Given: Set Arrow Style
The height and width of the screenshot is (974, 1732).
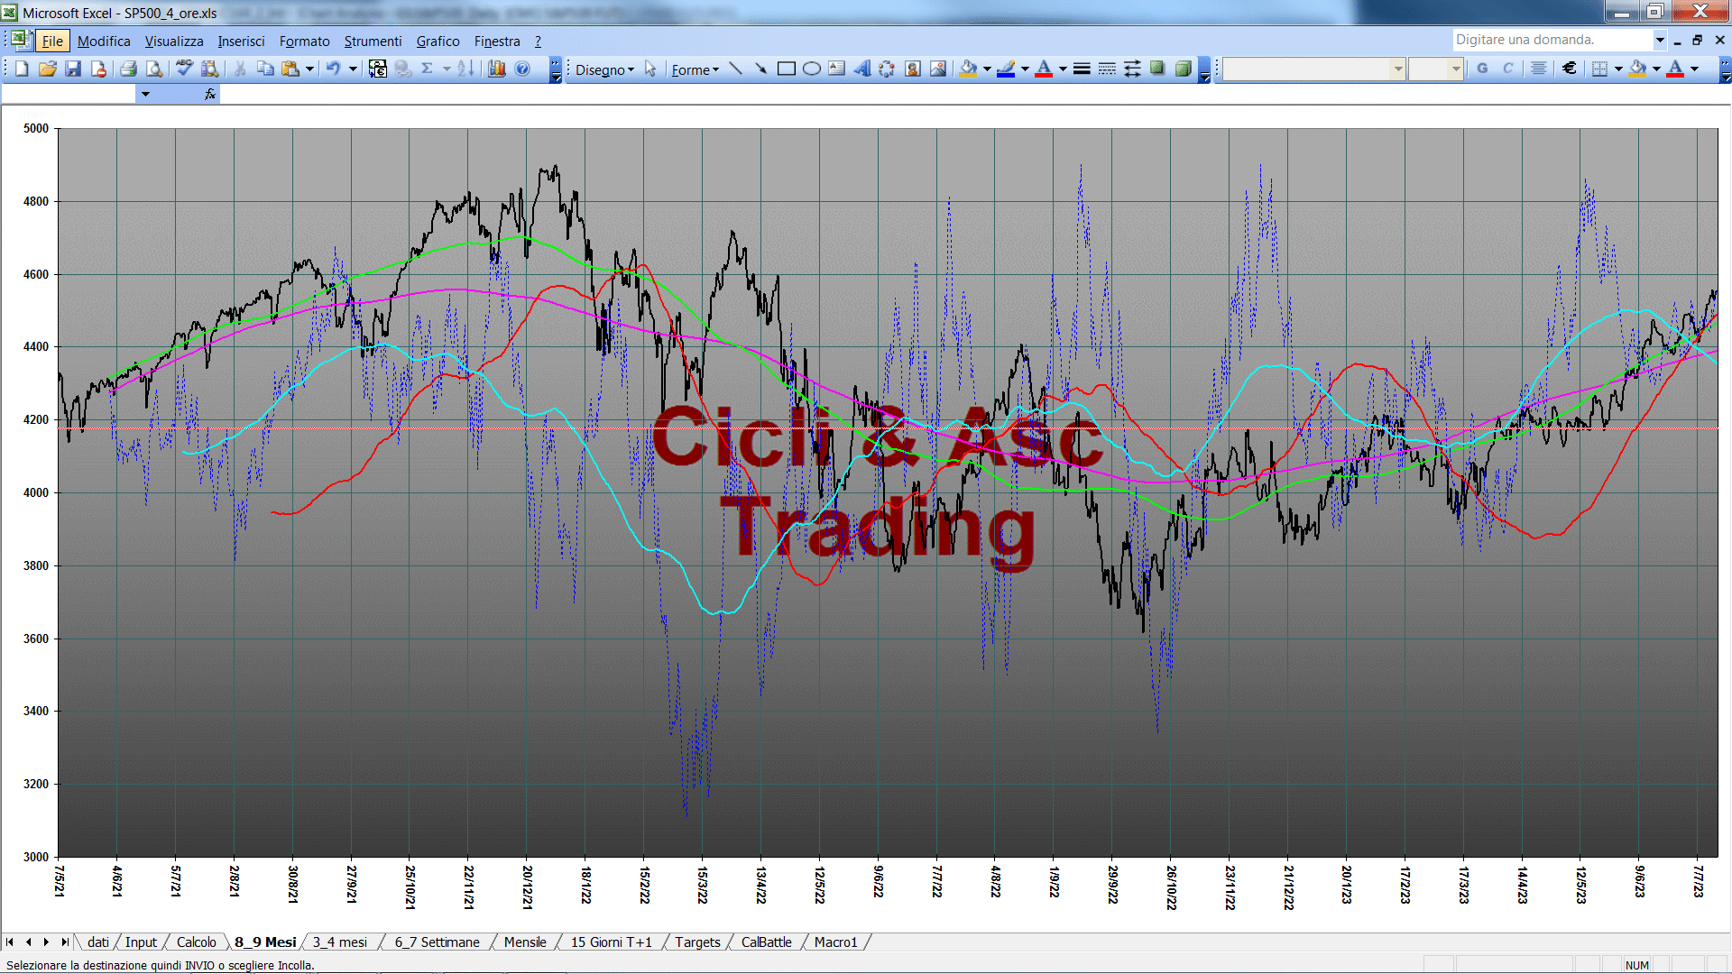Looking at the screenshot, I should pyautogui.click(x=1132, y=69).
